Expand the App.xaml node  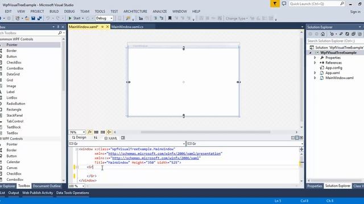(x=315, y=73)
